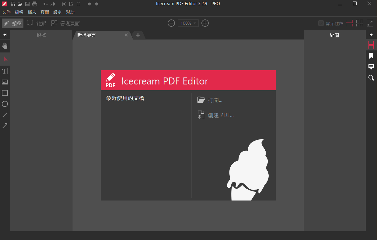Click the copy icon in title bar
This screenshot has height=240, width=377.
(x=71, y=4)
